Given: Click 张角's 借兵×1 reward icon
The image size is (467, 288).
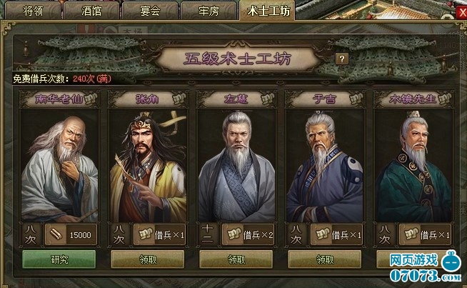Looking at the screenshot, I should [144, 235].
